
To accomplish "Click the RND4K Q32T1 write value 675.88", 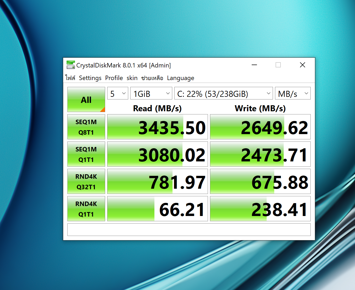I will [260, 181].
